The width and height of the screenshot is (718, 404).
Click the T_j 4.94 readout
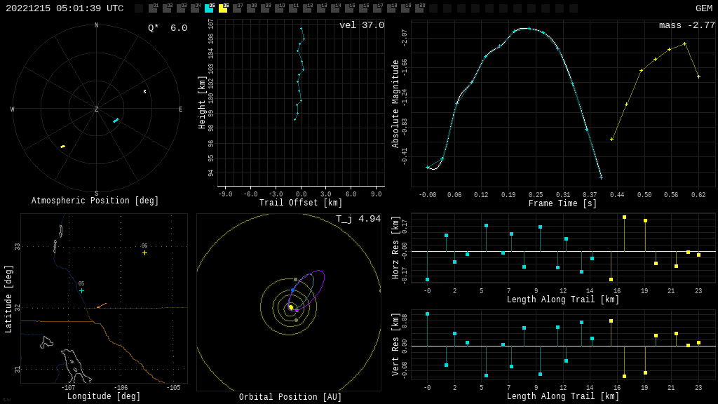pos(358,219)
